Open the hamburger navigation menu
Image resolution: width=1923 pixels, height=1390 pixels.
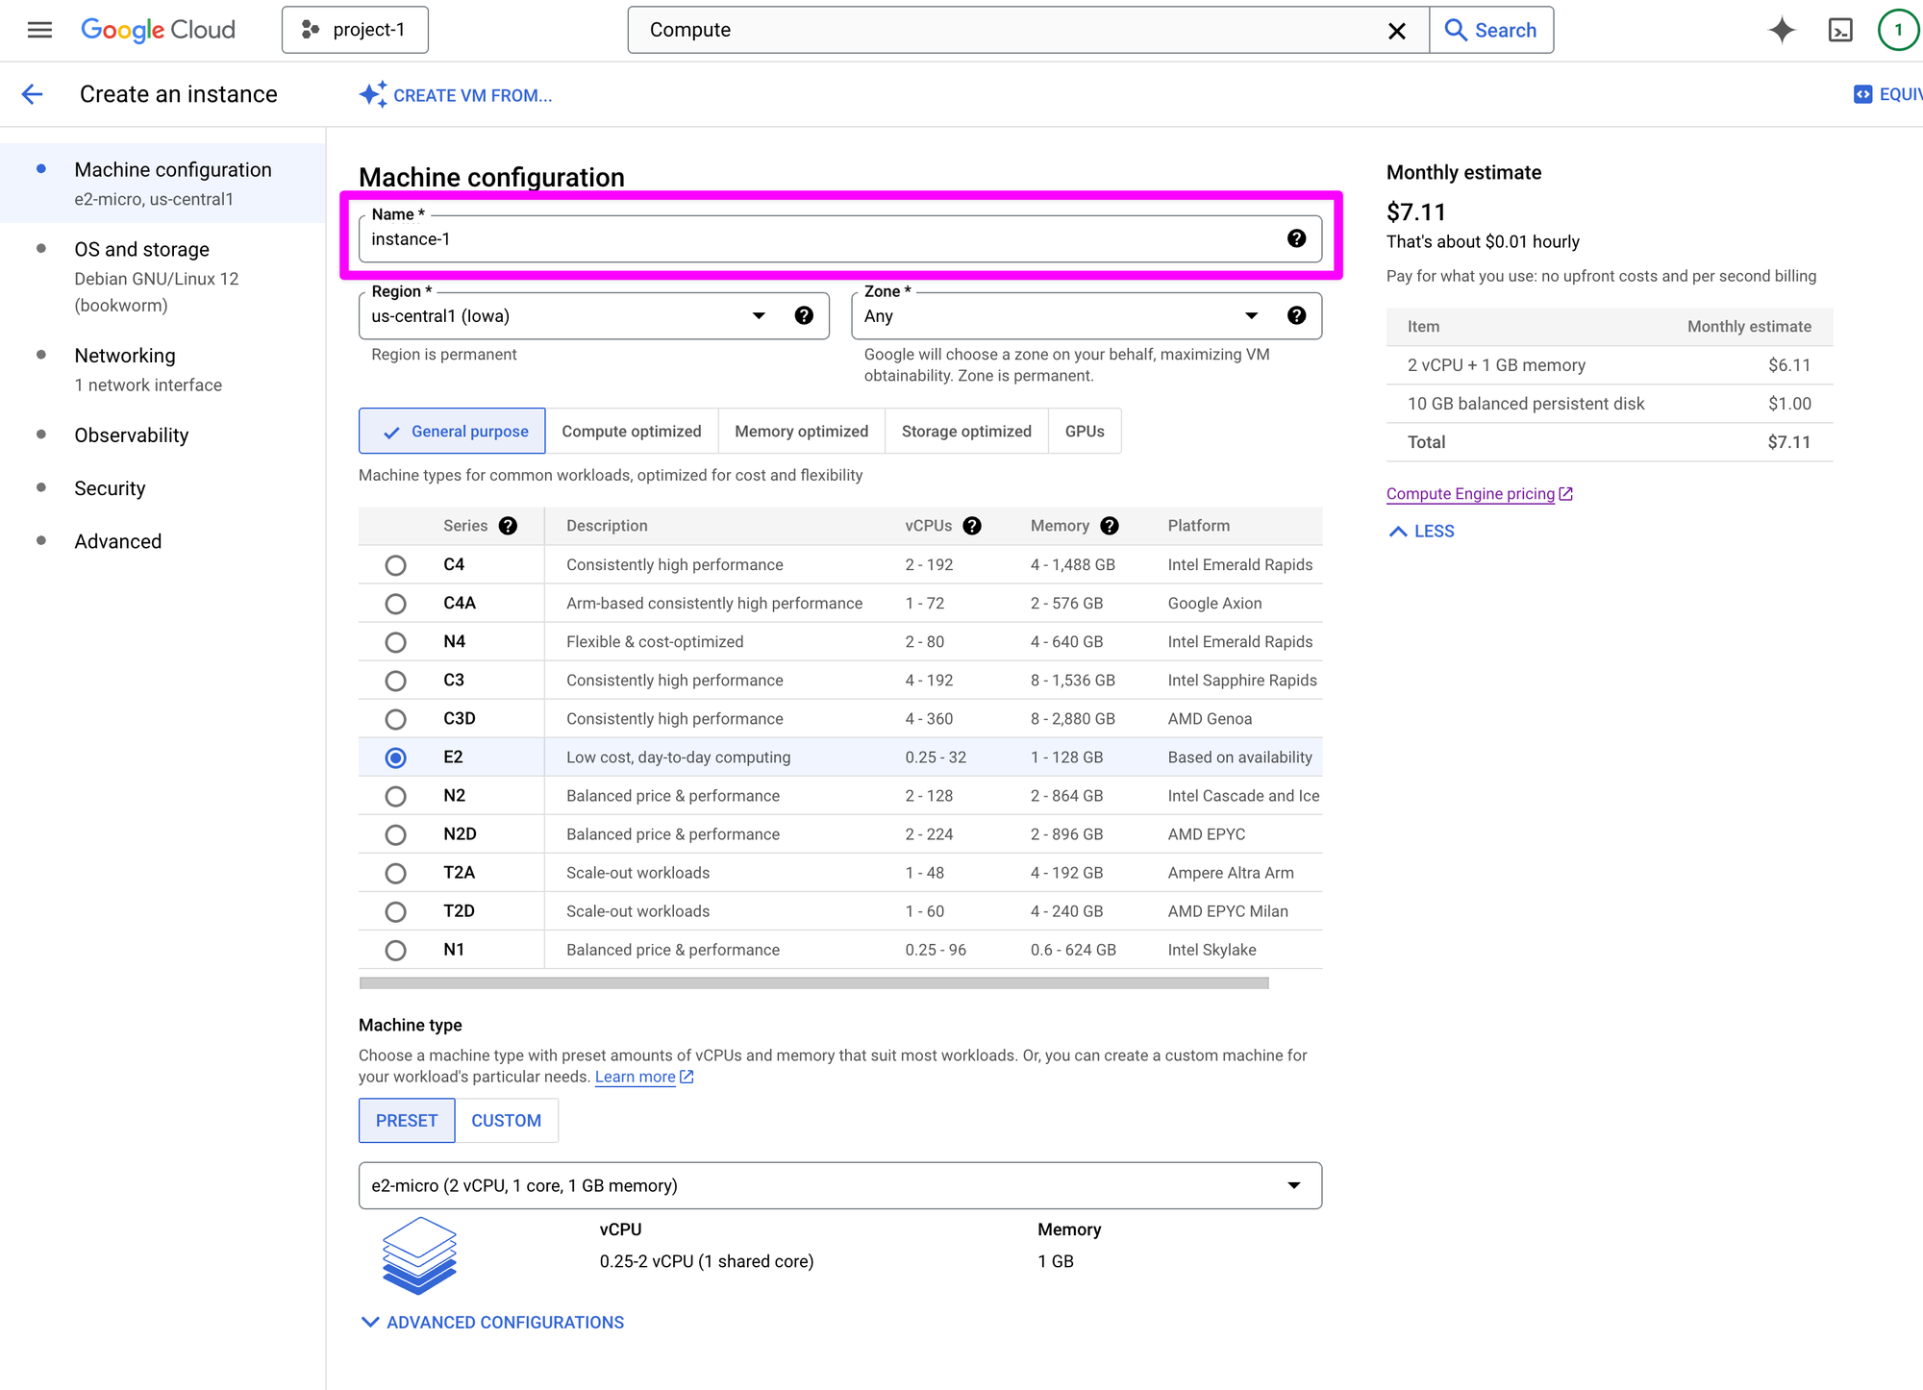[39, 30]
